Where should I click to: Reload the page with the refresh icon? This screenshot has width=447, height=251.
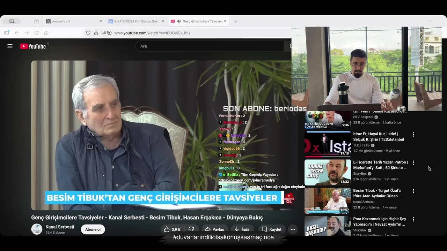click(x=36, y=33)
